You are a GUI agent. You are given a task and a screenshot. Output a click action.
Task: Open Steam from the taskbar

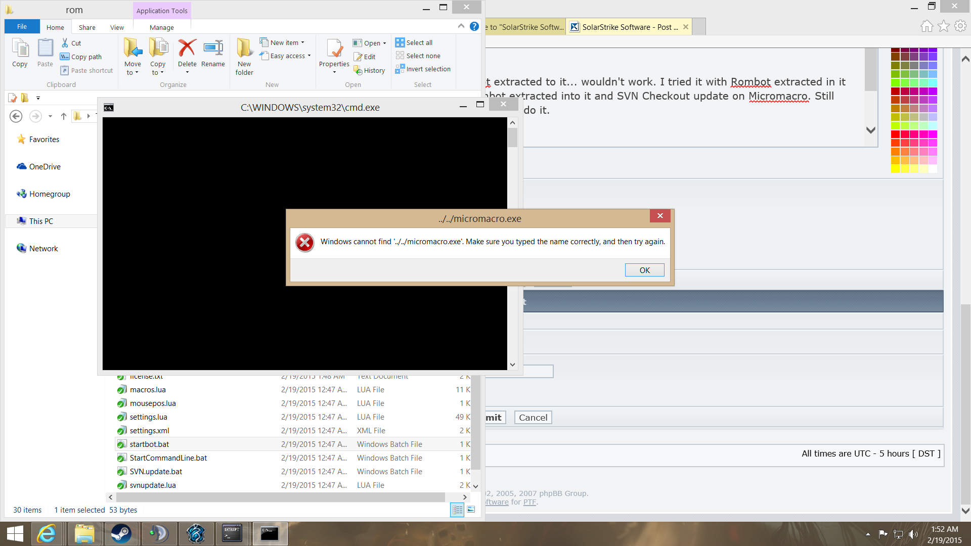click(121, 533)
